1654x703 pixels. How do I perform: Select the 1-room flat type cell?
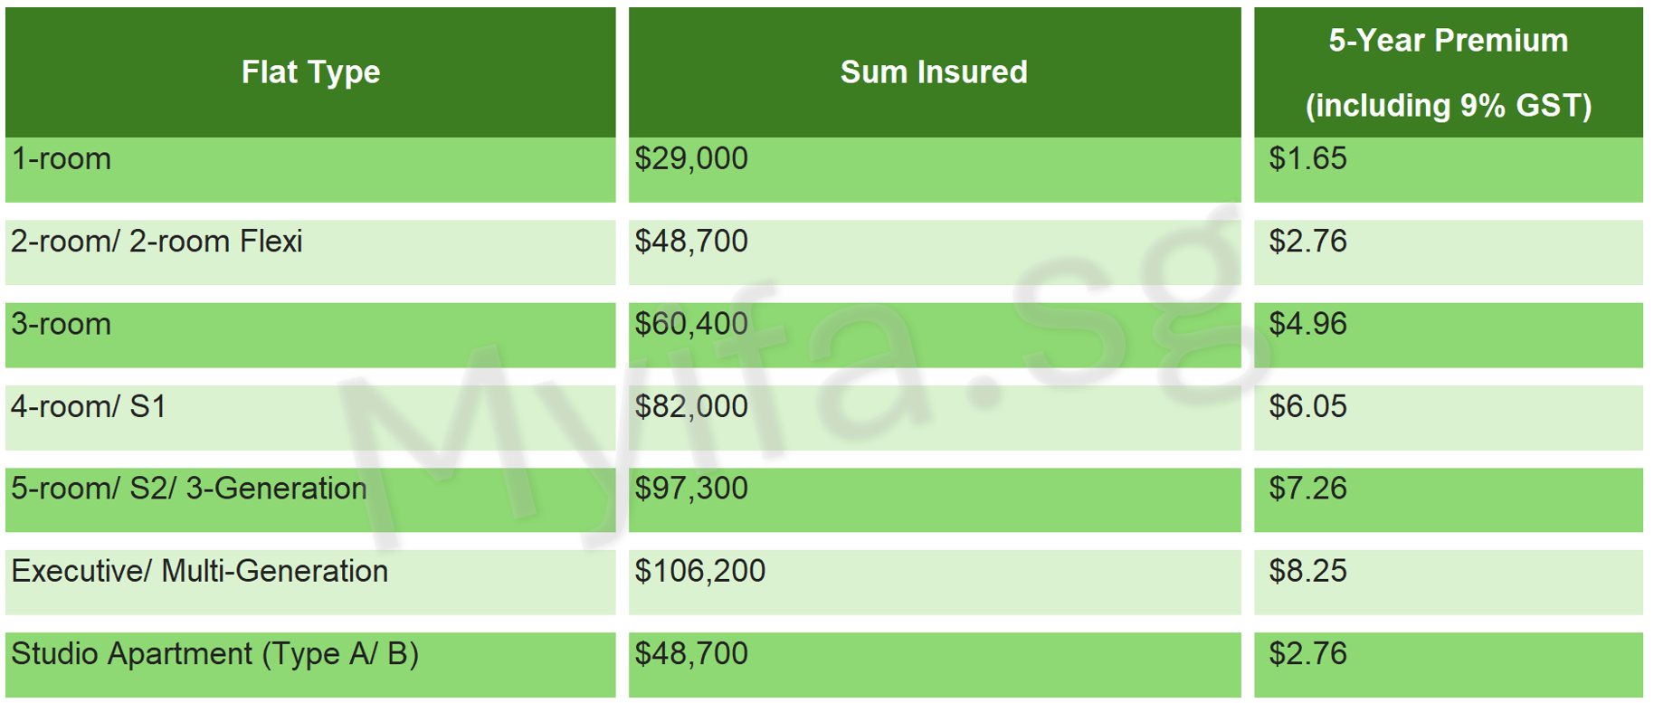[62, 159]
